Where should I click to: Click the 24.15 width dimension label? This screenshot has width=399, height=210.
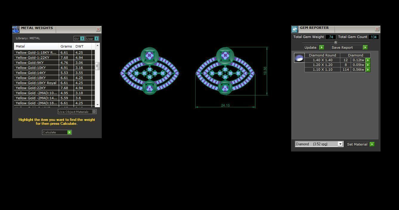(x=225, y=105)
